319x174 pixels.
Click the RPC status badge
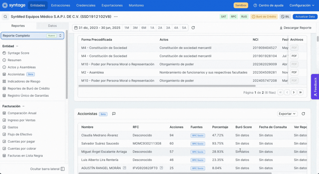pos(234,17)
